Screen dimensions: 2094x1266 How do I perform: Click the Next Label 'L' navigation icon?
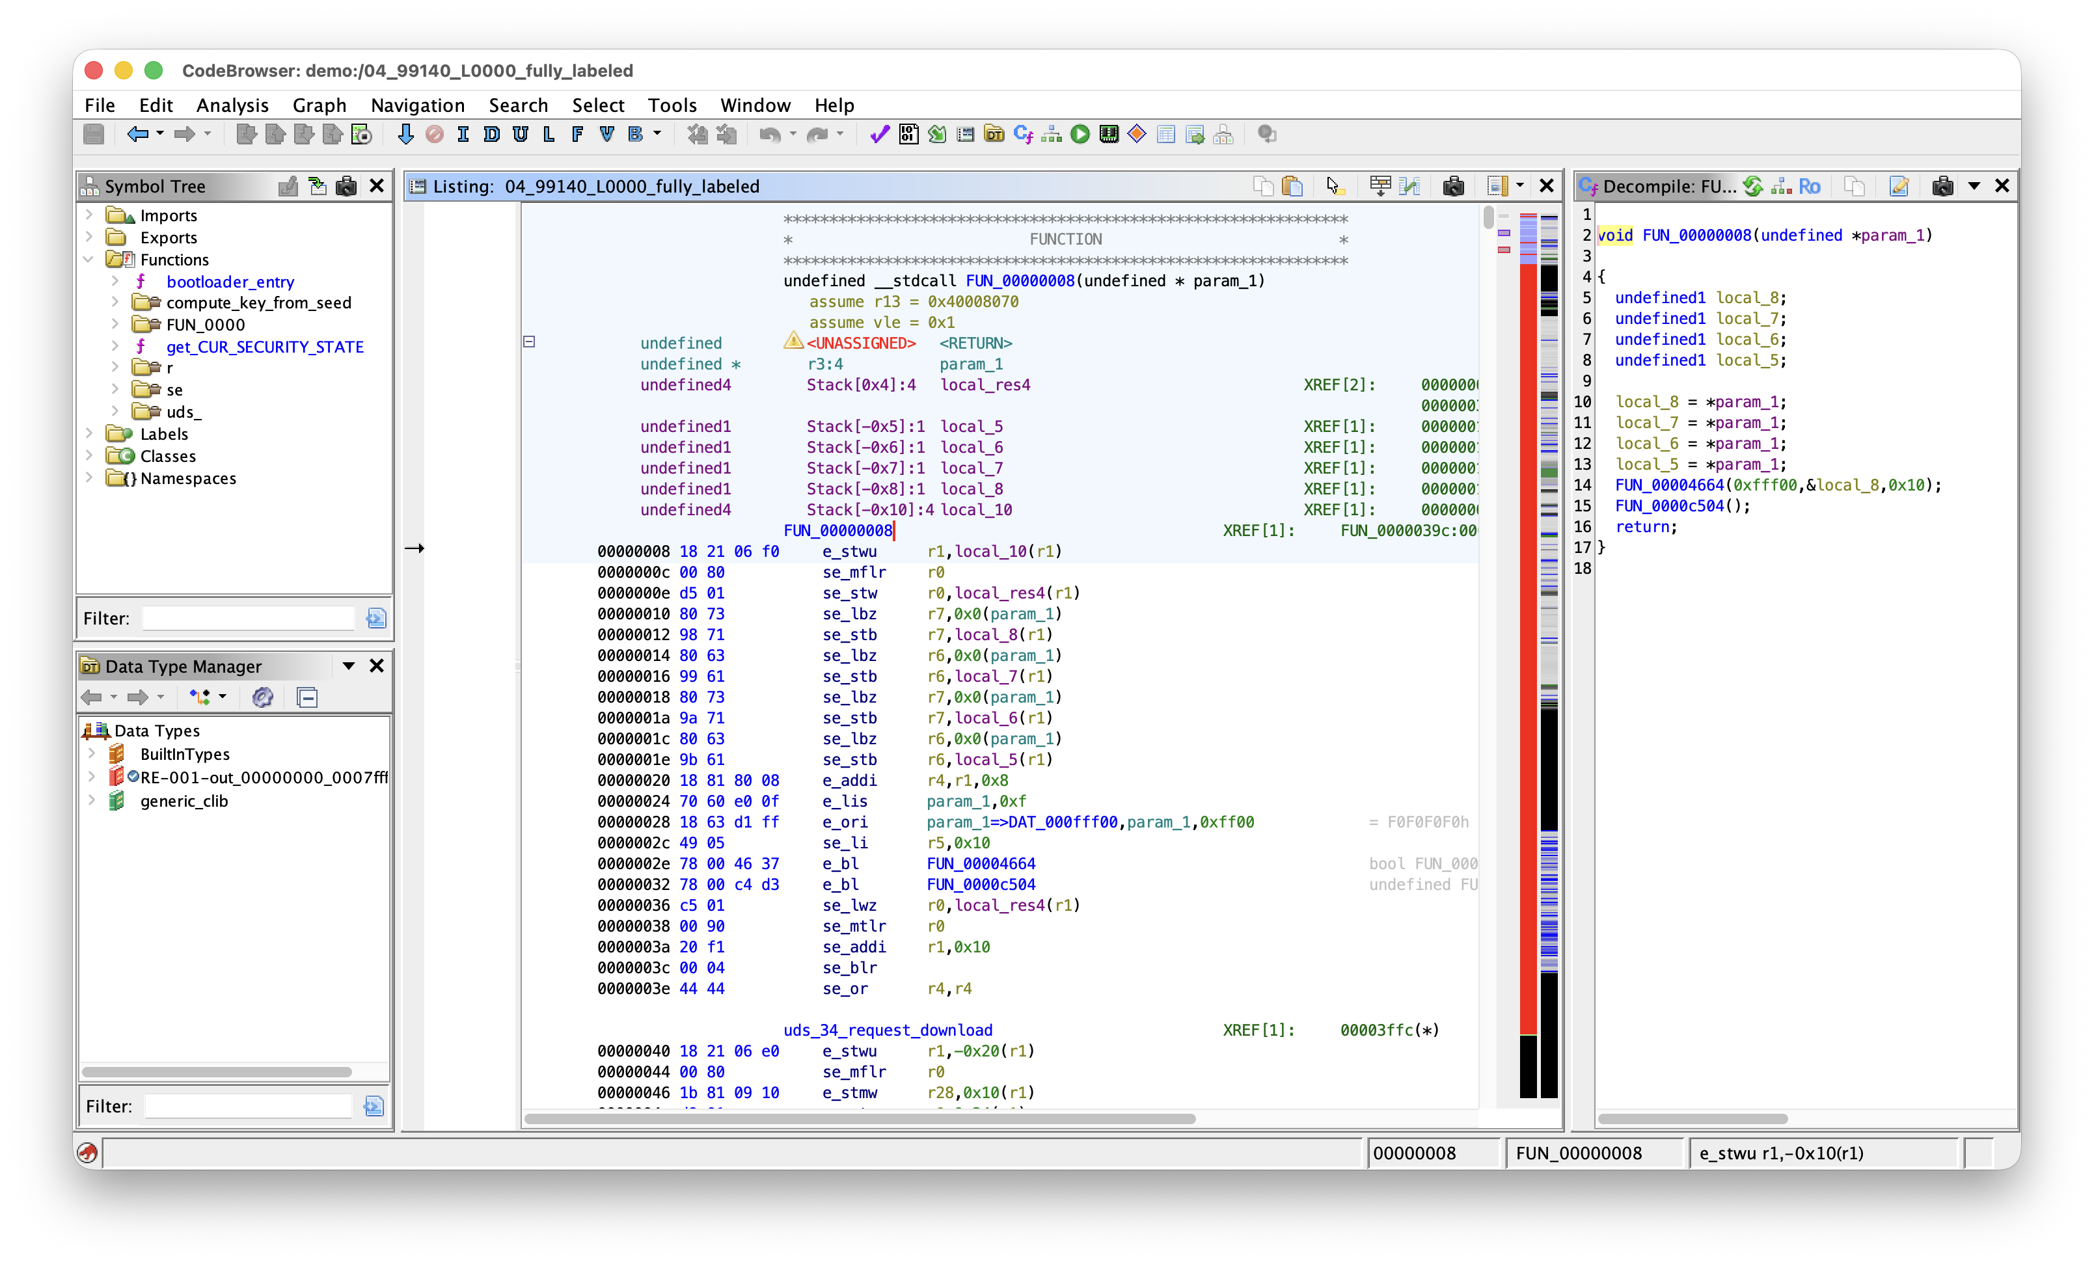click(549, 134)
